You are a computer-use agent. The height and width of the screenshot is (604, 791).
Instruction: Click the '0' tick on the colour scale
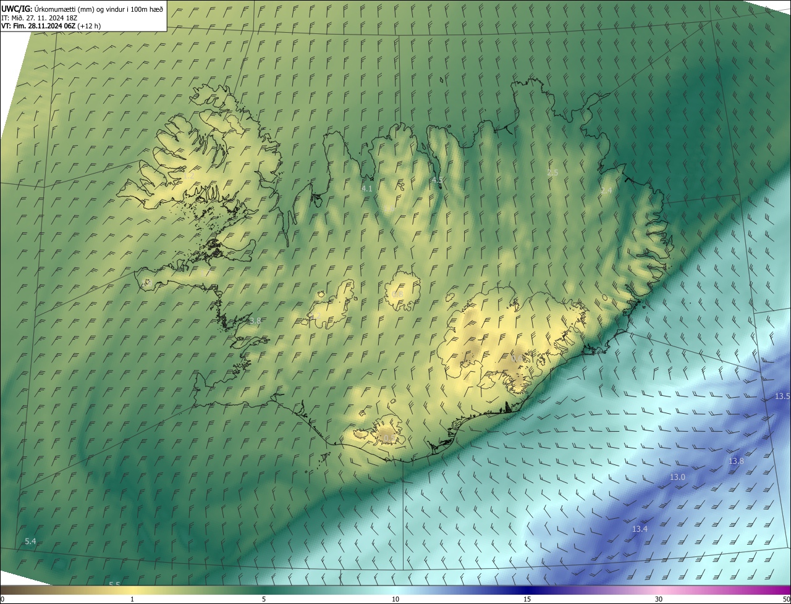coord(2,599)
